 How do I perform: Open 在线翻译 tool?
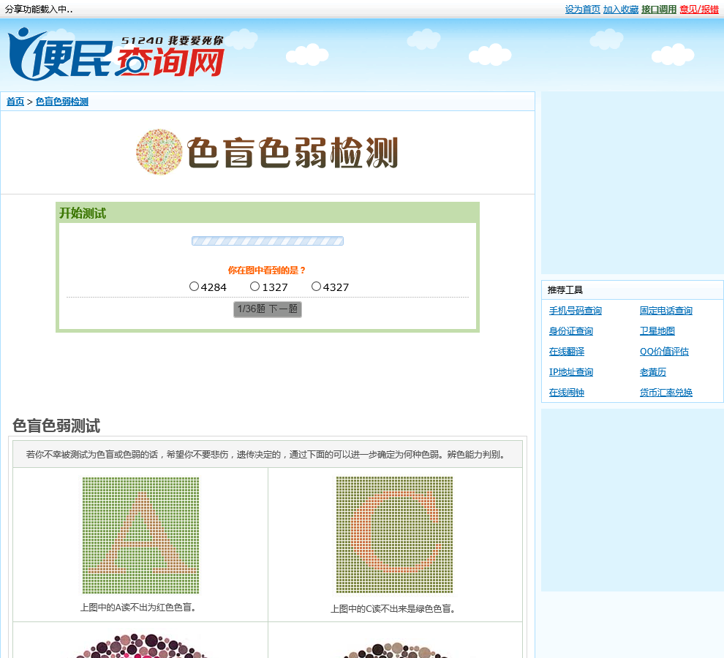click(567, 352)
